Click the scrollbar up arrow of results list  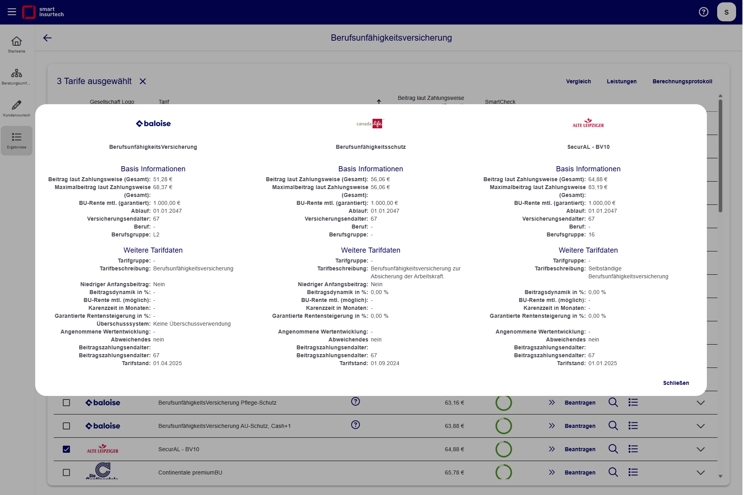[x=720, y=96]
